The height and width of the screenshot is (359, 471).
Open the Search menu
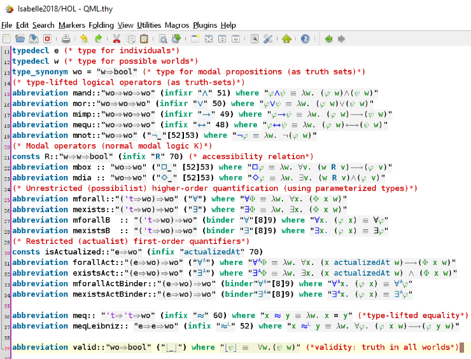[x=43, y=25]
